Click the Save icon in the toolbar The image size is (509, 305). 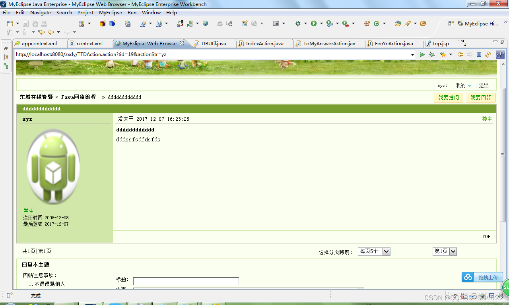25,23
